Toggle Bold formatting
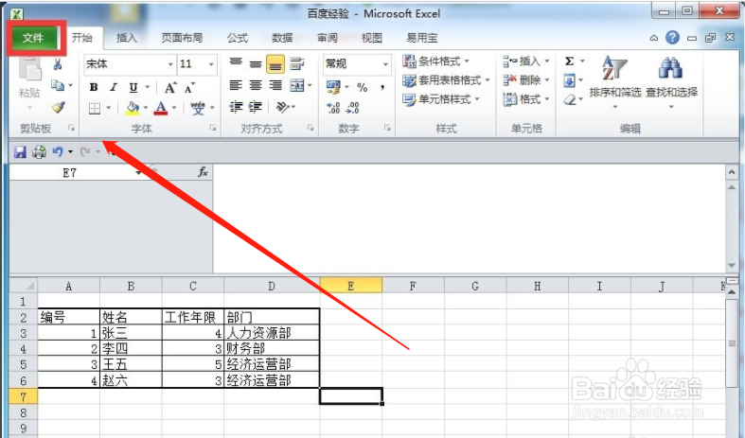 pos(94,87)
